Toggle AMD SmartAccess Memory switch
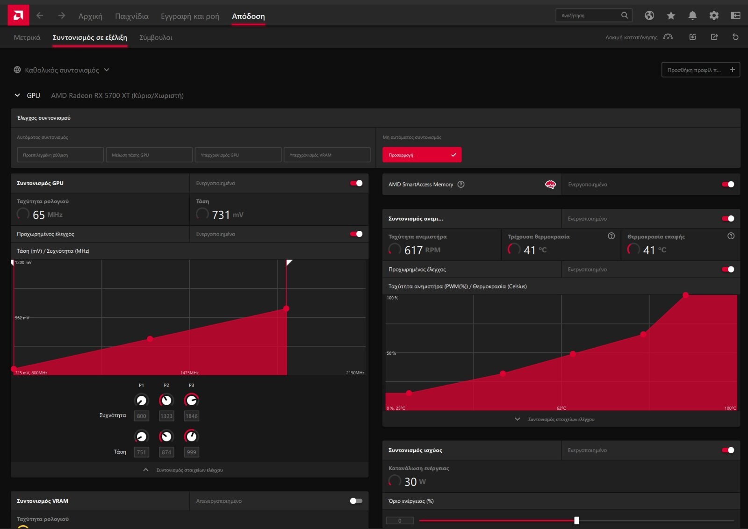This screenshot has width=748, height=529. point(728,184)
